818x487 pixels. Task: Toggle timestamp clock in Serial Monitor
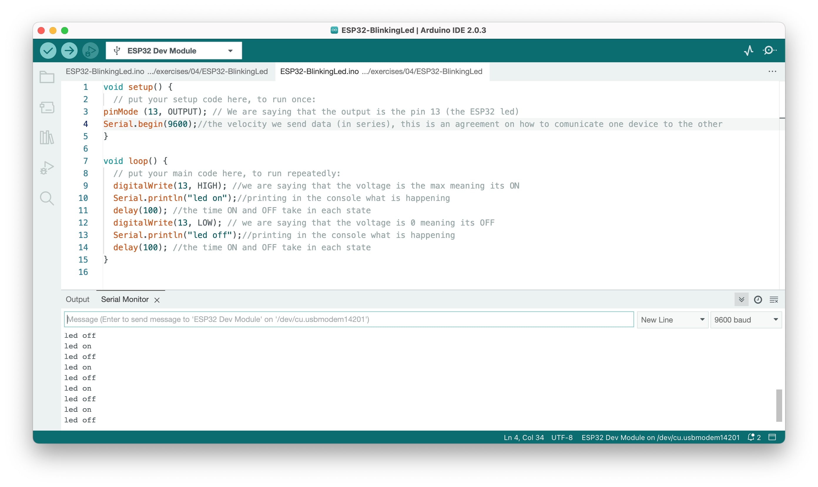tap(757, 299)
